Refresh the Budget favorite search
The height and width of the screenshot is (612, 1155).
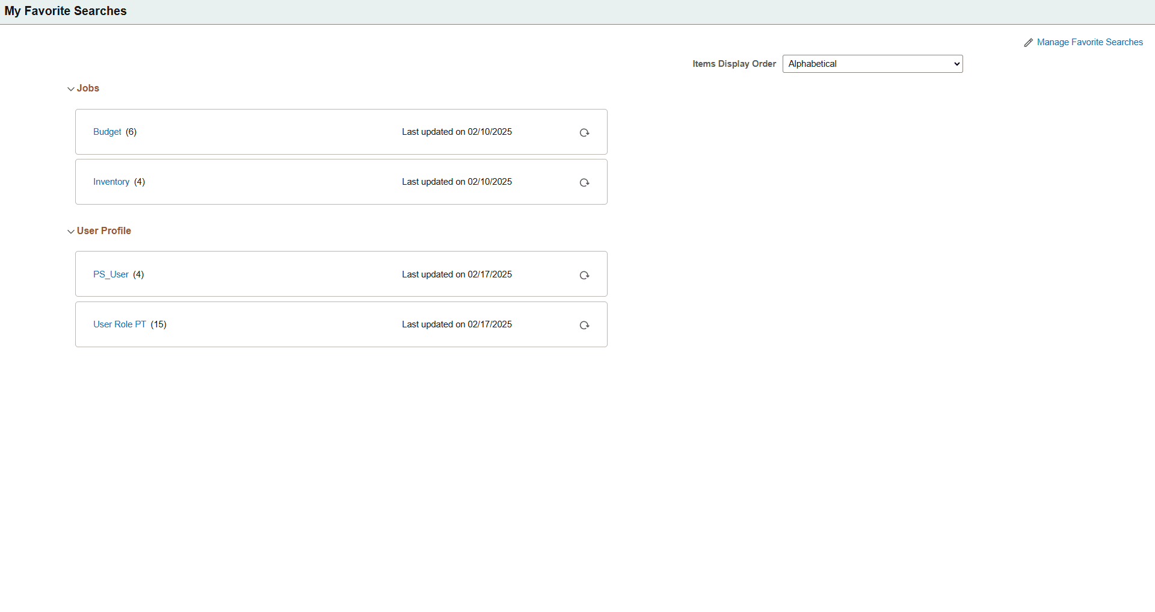584,132
